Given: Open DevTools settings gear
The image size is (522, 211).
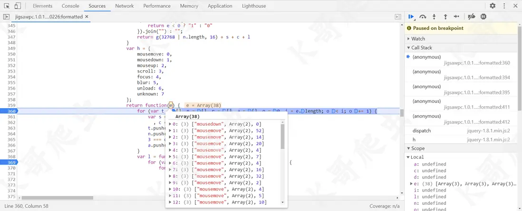Looking at the screenshot, I should tap(493, 6).
